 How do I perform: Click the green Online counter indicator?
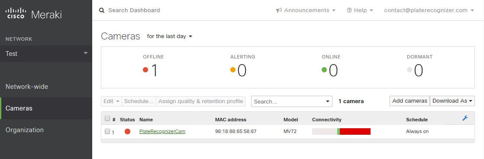pyautogui.click(x=324, y=70)
